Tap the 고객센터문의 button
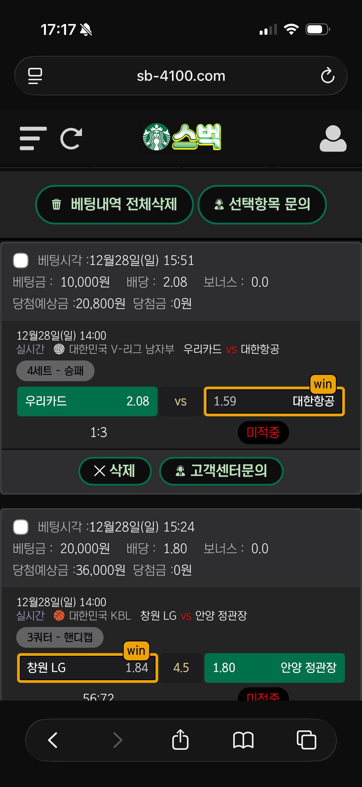 [x=221, y=471]
